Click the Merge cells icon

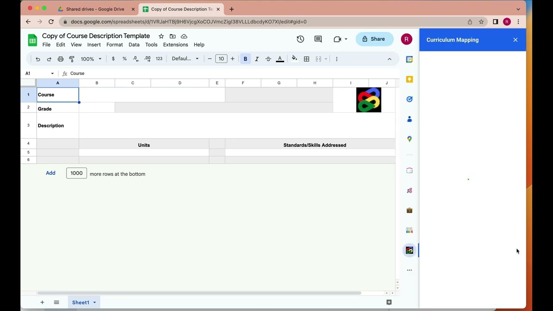click(x=318, y=59)
